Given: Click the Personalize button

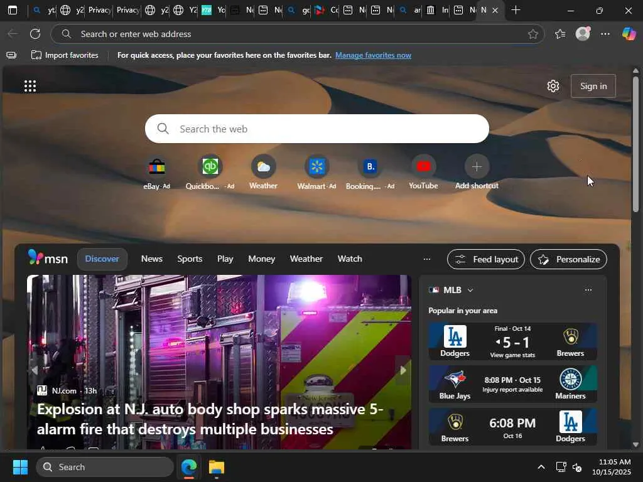Looking at the screenshot, I should [x=568, y=259].
